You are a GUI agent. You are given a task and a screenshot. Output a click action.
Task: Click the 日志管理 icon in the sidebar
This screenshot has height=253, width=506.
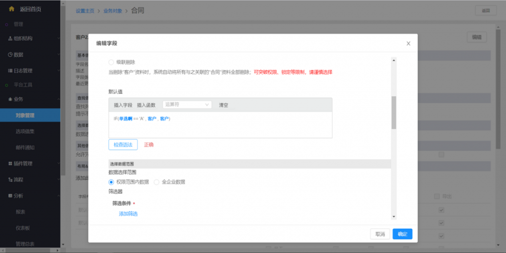(x=10, y=71)
